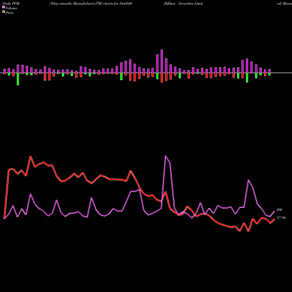Select the Price legend label
Viewport: 292px width, 292px height.
pos(9,13)
